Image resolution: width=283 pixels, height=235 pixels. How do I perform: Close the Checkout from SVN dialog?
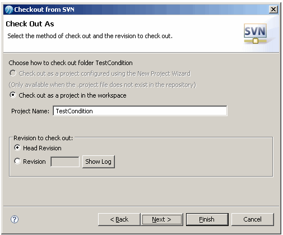273,10
